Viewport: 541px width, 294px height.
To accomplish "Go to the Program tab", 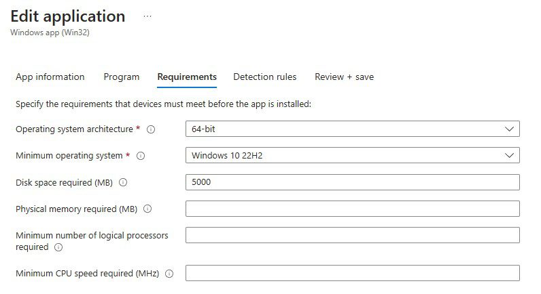I will click(122, 77).
